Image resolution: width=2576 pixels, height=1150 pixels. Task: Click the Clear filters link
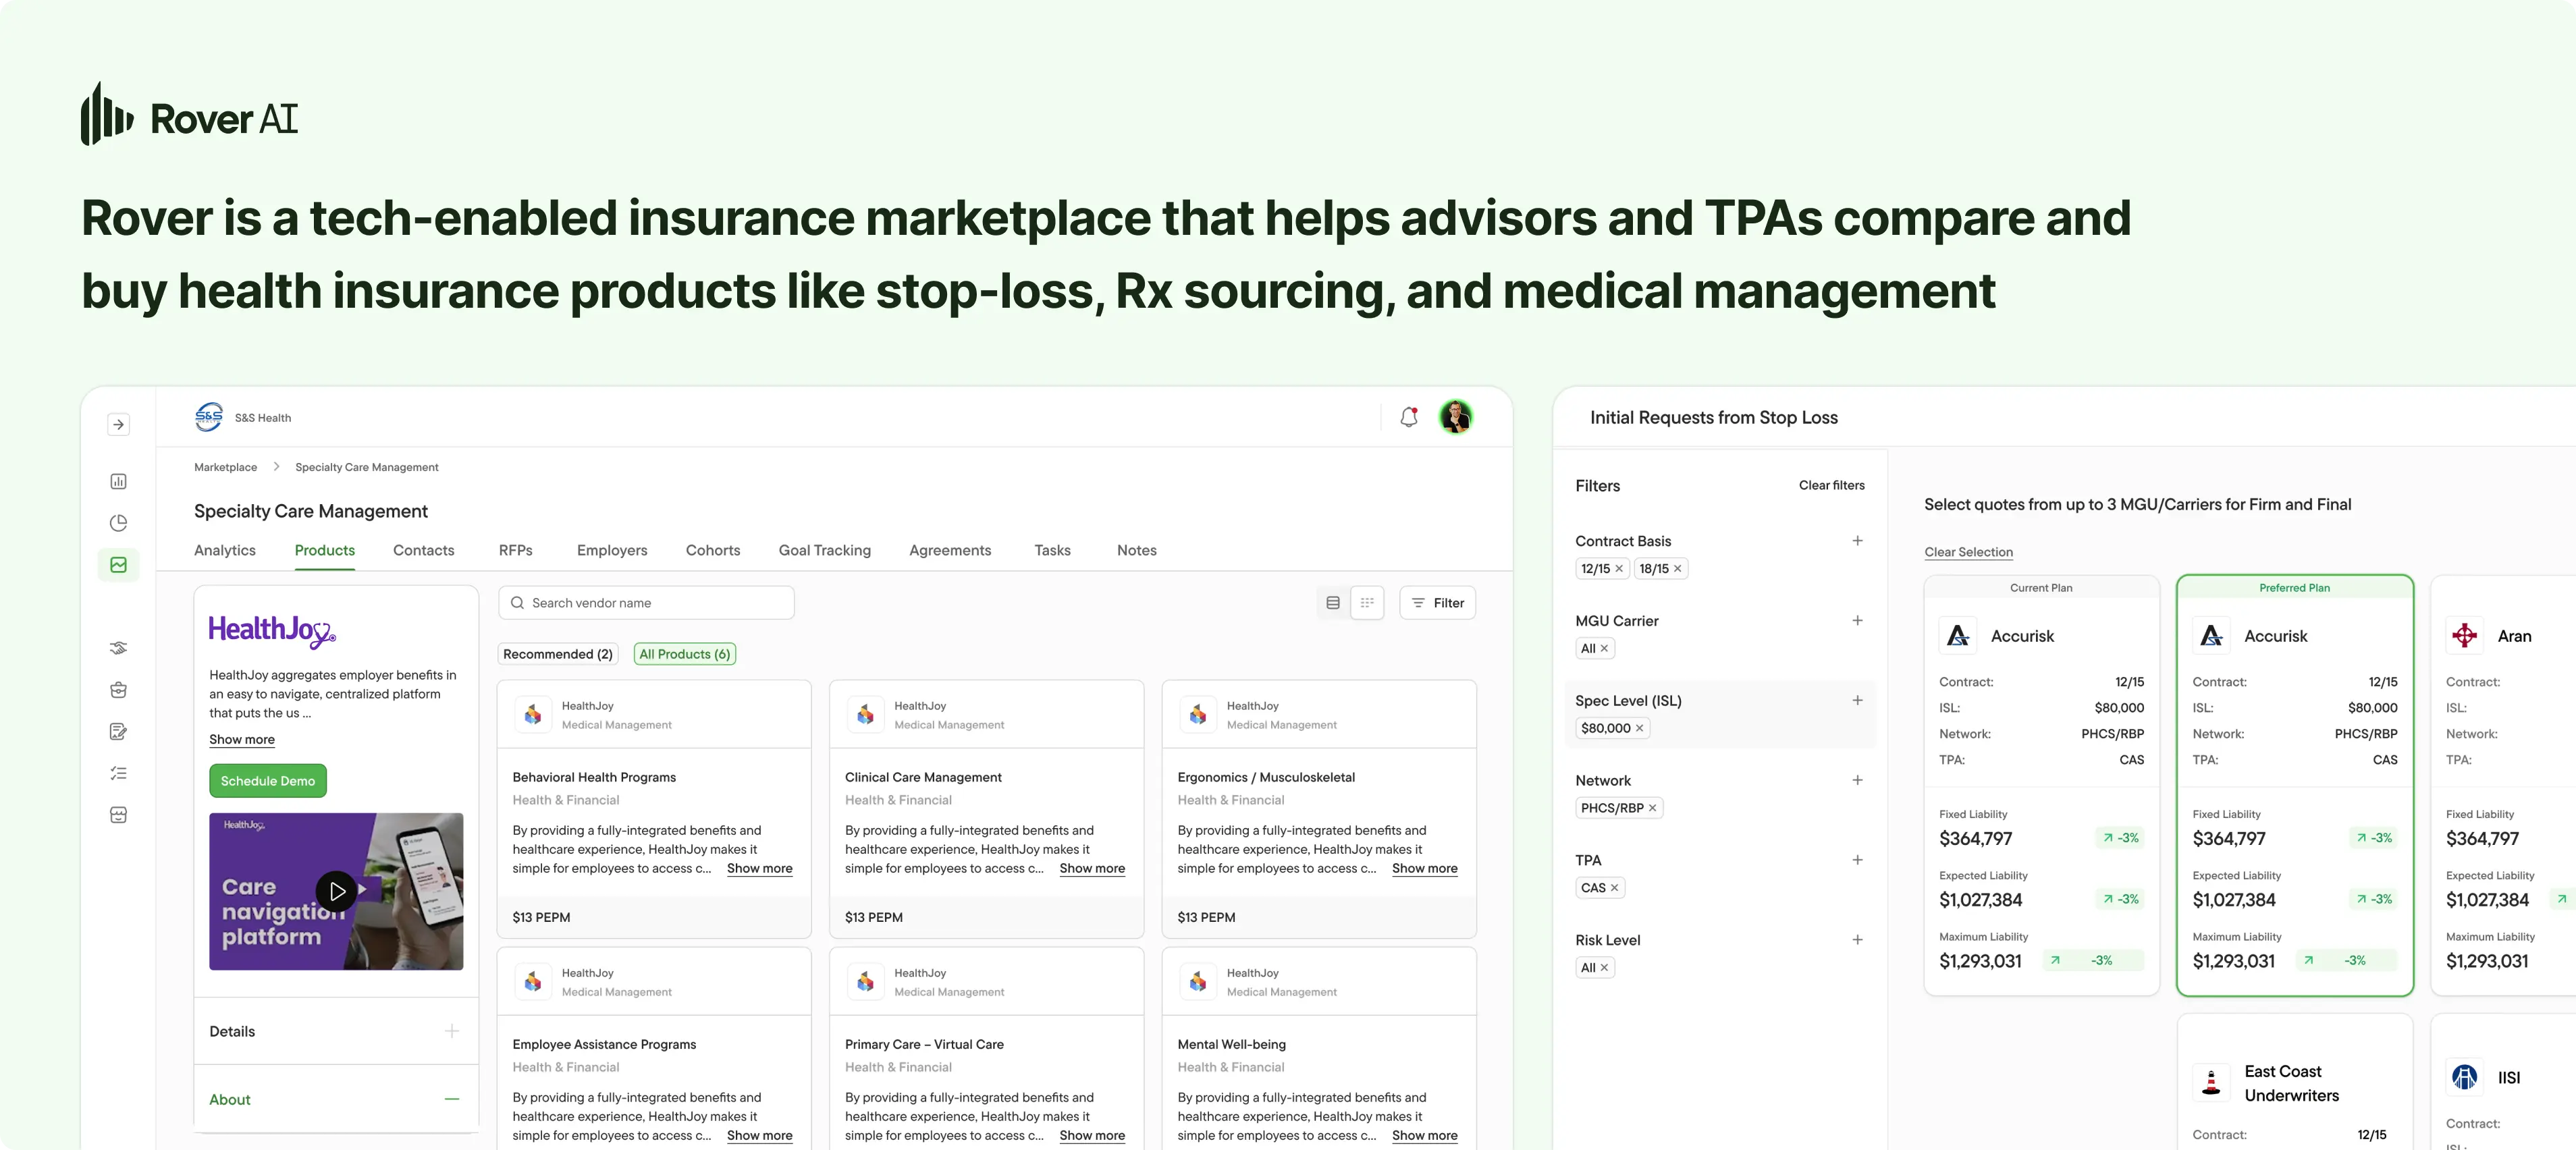1831,485
